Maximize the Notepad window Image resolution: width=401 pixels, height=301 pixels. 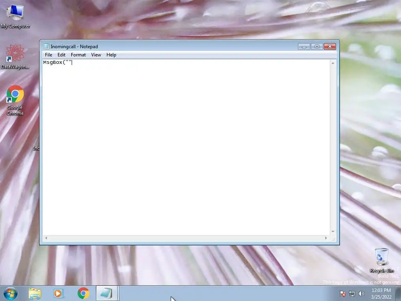point(317,46)
